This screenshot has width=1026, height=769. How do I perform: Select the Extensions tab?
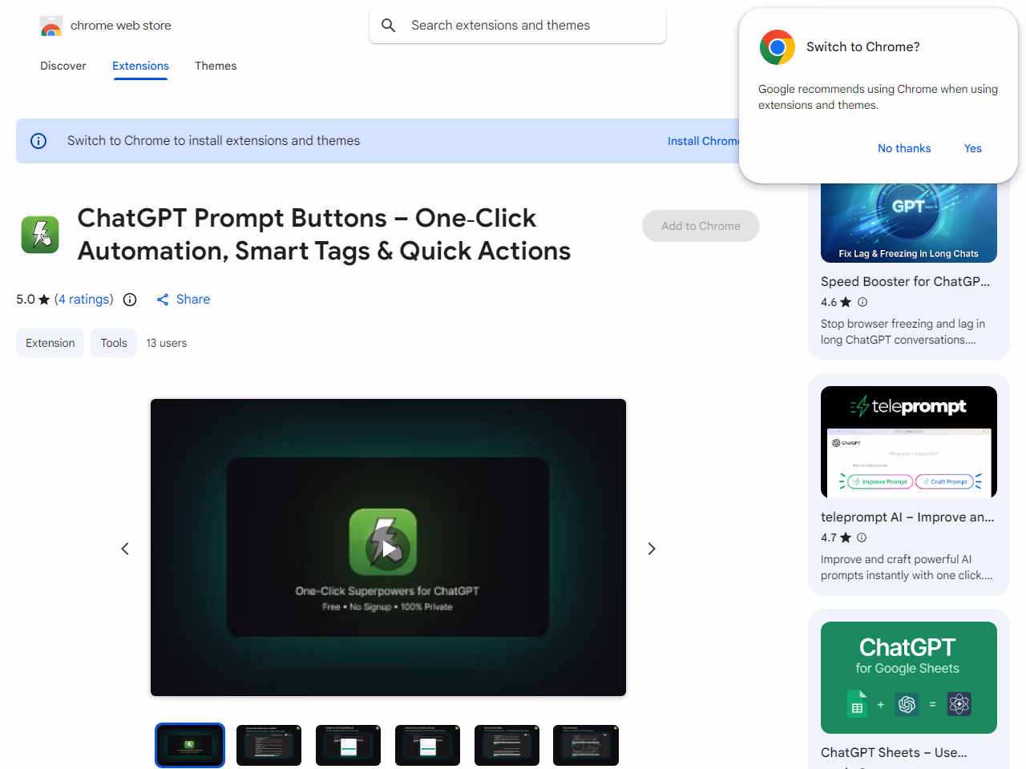[140, 66]
